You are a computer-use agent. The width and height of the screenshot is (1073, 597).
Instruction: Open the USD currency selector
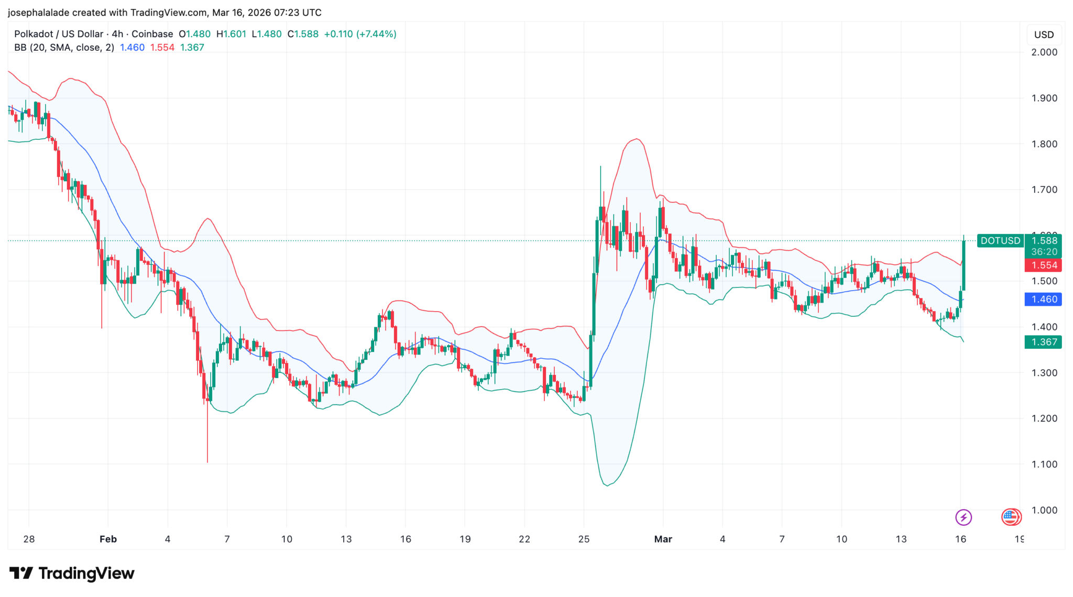pyautogui.click(x=1043, y=35)
